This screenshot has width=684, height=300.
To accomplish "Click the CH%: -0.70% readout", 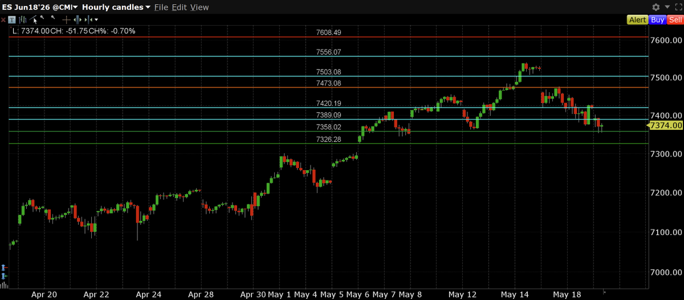I will [112, 31].
